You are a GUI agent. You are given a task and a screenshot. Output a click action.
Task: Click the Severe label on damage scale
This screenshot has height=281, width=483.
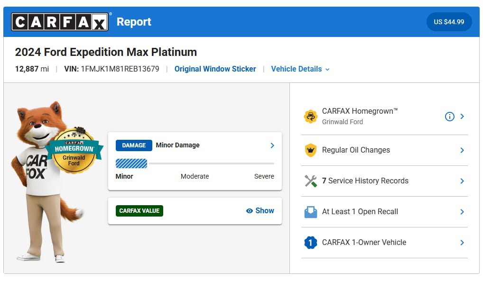[264, 176]
